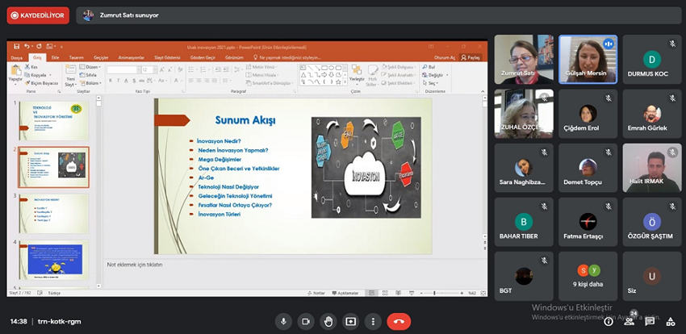686x334 pixels.
Task: Click the Yapıştır paste icon
Action: [15, 73]
